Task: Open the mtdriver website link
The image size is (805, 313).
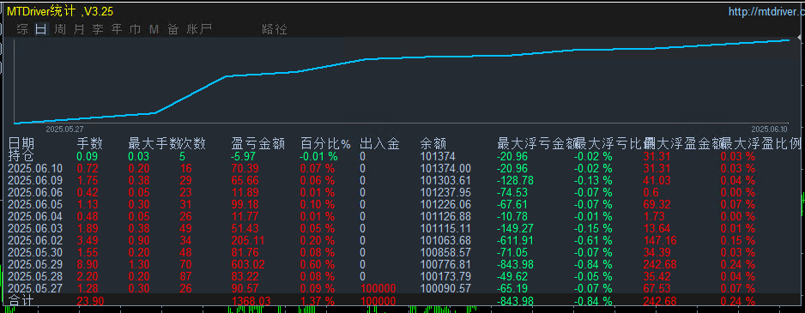Action: tap(766, 11)
